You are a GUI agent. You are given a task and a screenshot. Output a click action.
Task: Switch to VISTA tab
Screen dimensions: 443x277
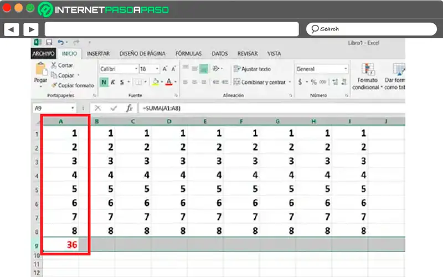click(274, 53)
